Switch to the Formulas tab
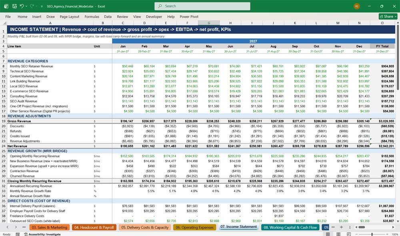 tap(92, 16)
